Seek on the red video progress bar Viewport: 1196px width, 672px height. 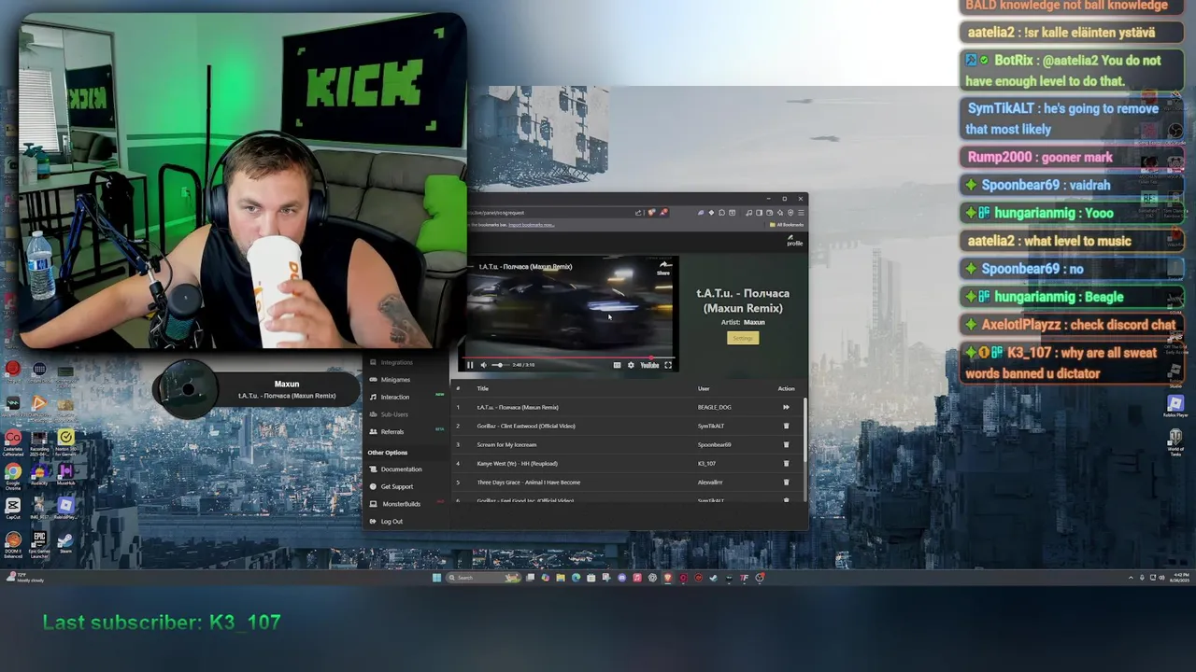pos(568,357)
